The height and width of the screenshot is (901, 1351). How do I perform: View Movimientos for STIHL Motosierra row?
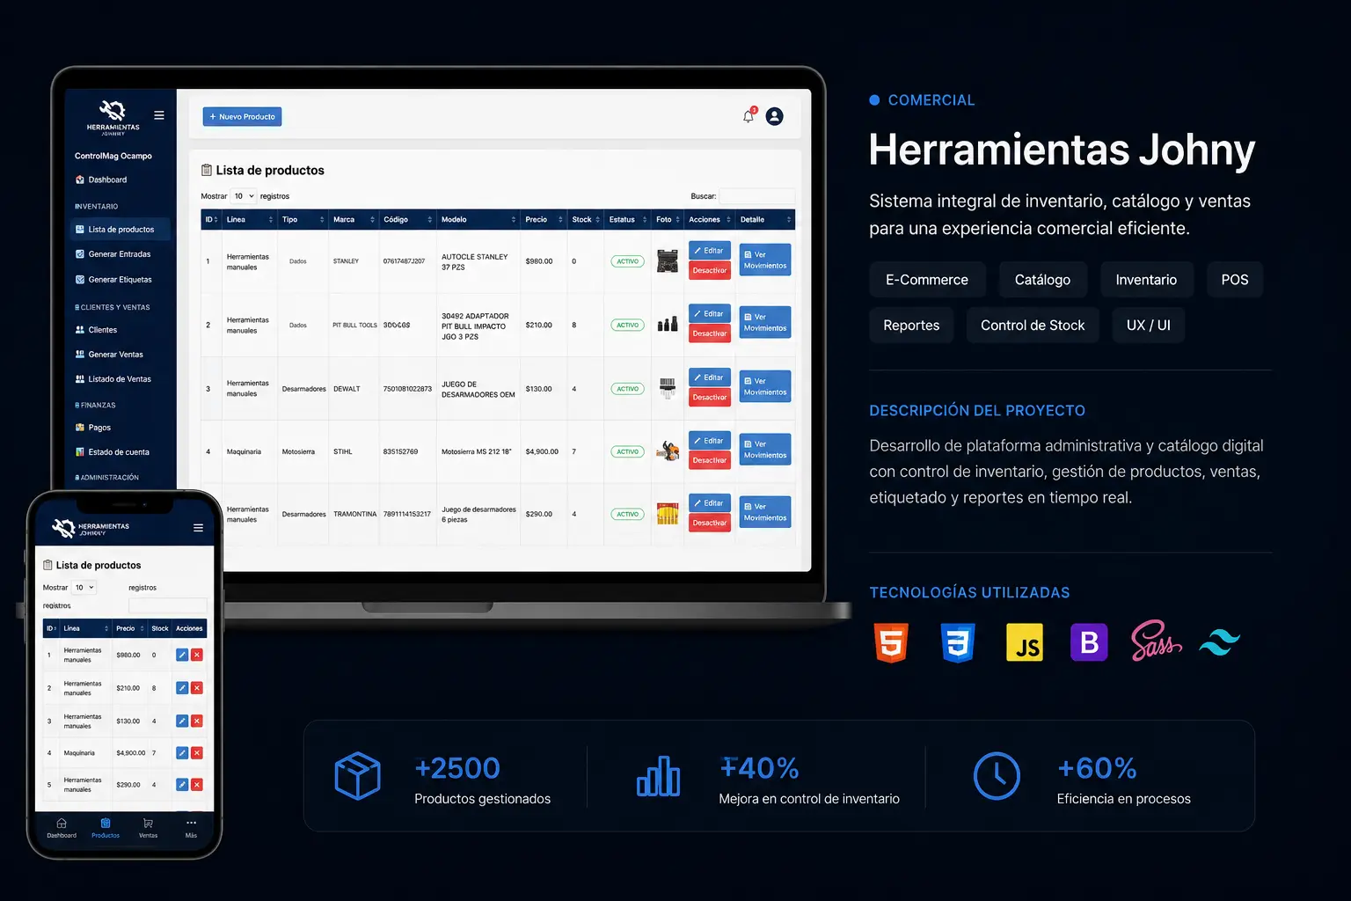coord(764,450)
